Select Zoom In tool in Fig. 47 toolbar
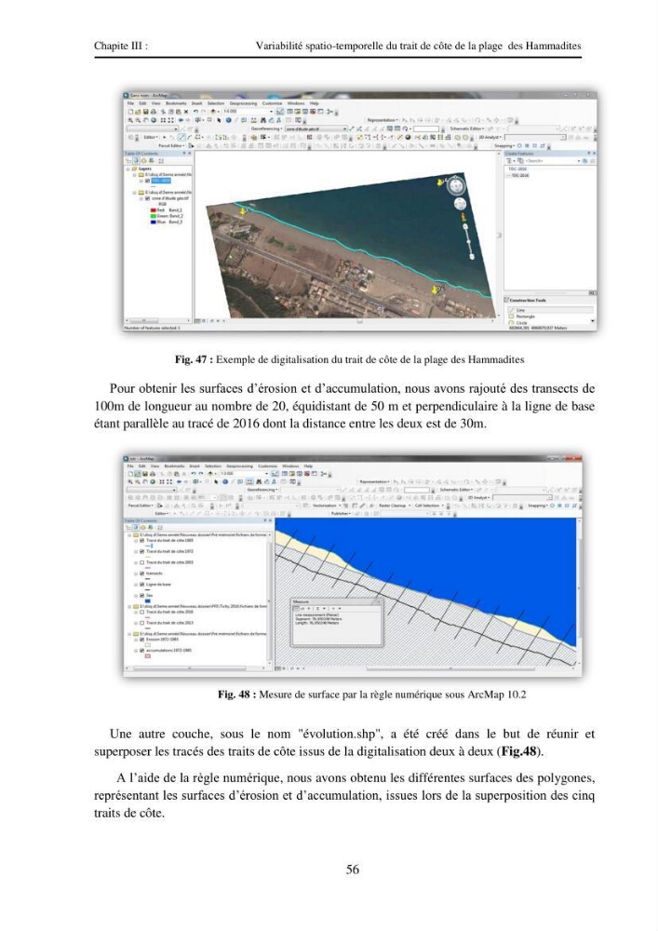The image size is (658, 931). [x=130, y=120]
